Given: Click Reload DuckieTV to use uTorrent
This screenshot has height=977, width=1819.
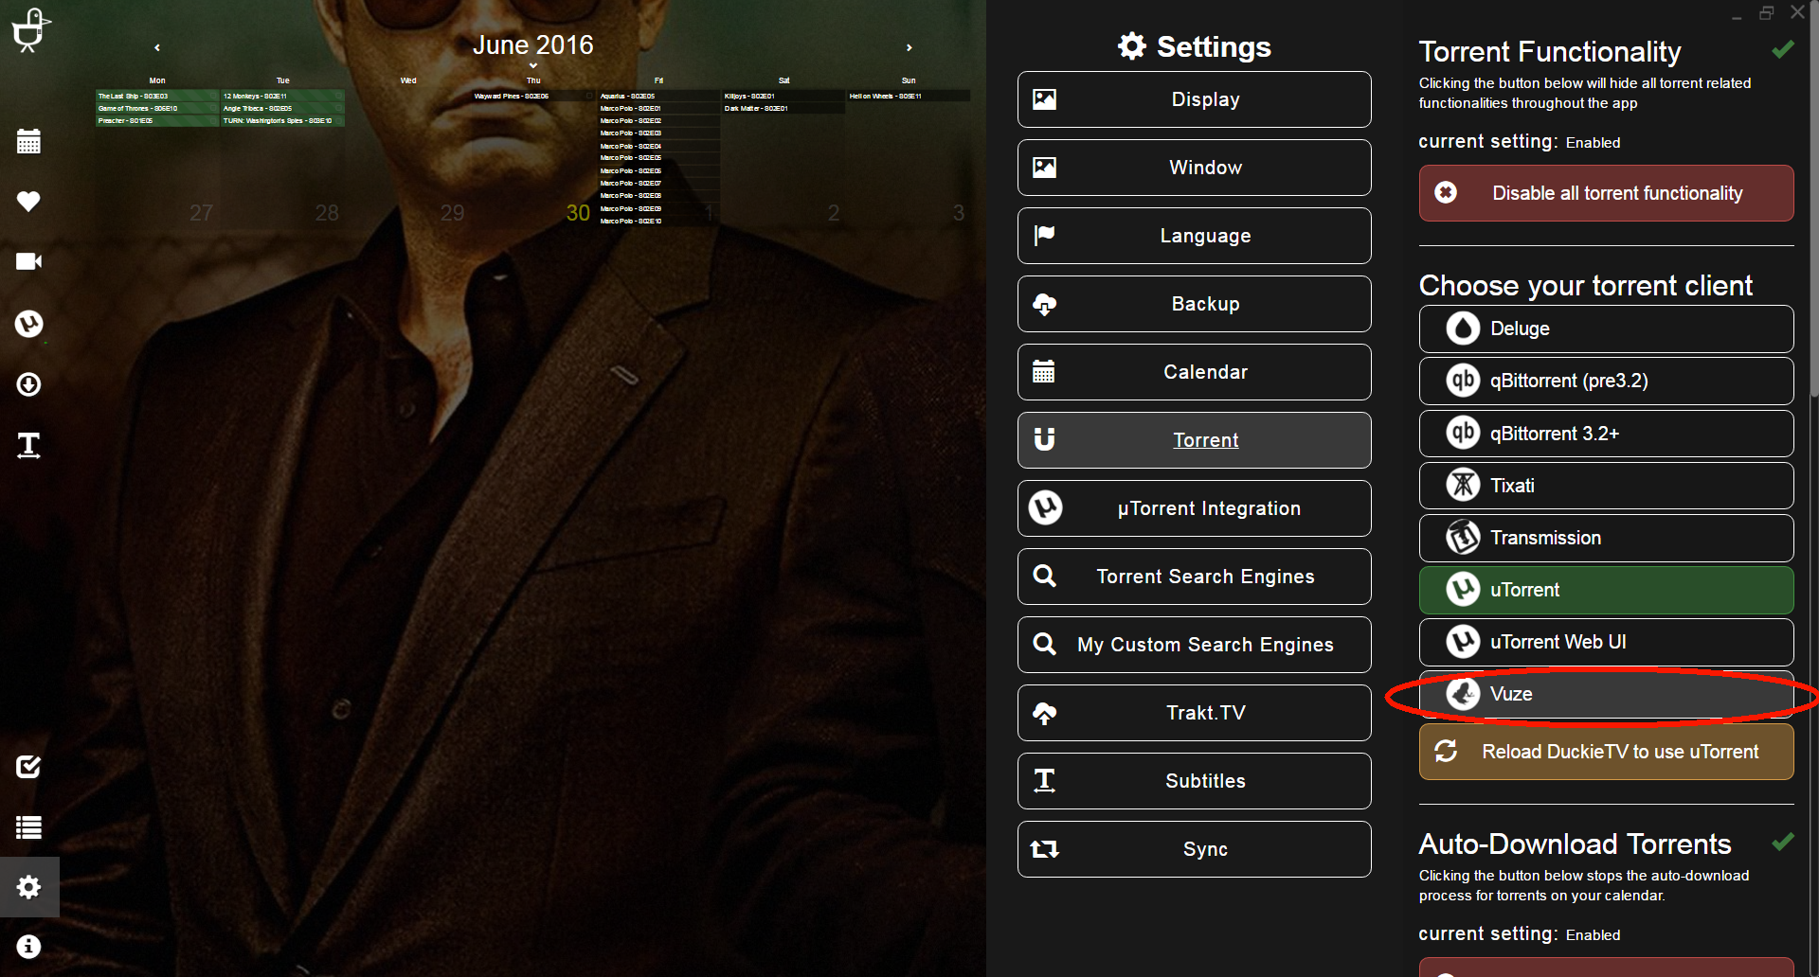Looking at the screenshot, I should coord(1606,752).
